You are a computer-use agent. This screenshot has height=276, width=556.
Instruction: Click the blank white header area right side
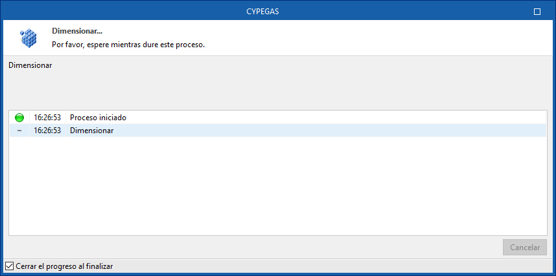tap(389, 37)
